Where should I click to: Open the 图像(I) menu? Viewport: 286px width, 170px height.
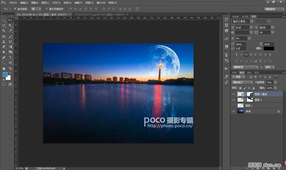pyautogui.click(x=35, y=3)
